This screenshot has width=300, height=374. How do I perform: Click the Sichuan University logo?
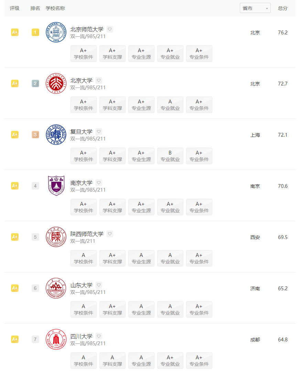(x=56, y=339)
